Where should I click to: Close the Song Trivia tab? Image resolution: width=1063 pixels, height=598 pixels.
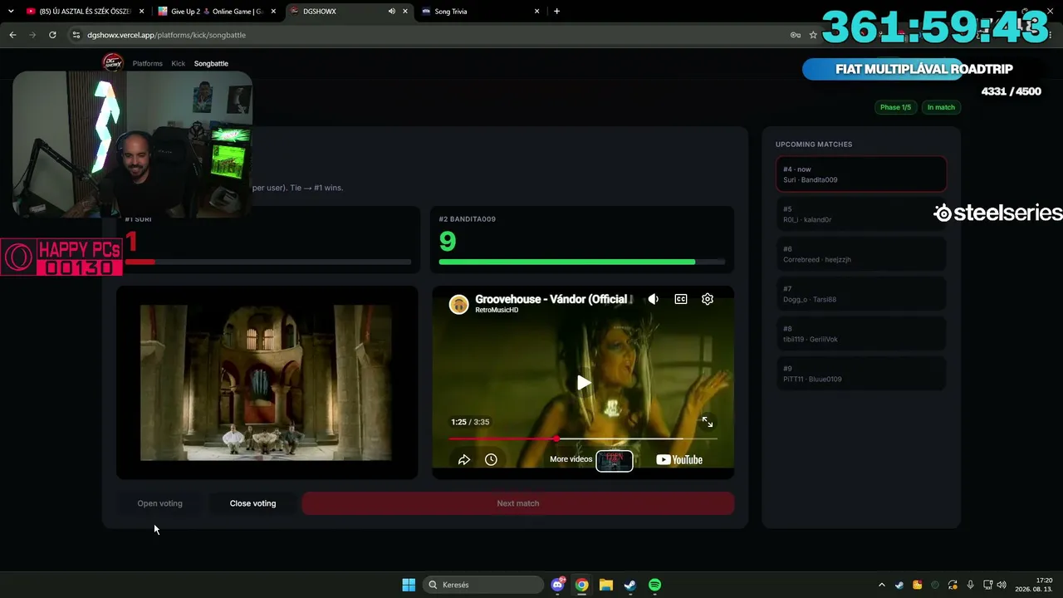click(536, 12)
